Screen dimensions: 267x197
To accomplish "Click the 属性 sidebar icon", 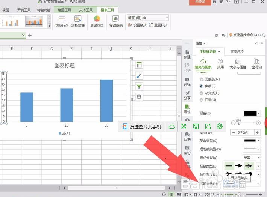I will coord(187,109).
